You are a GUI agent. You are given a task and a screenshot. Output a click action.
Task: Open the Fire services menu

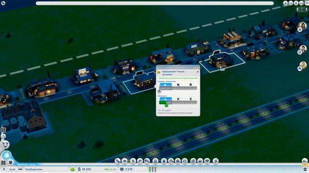tap(171, 161)
